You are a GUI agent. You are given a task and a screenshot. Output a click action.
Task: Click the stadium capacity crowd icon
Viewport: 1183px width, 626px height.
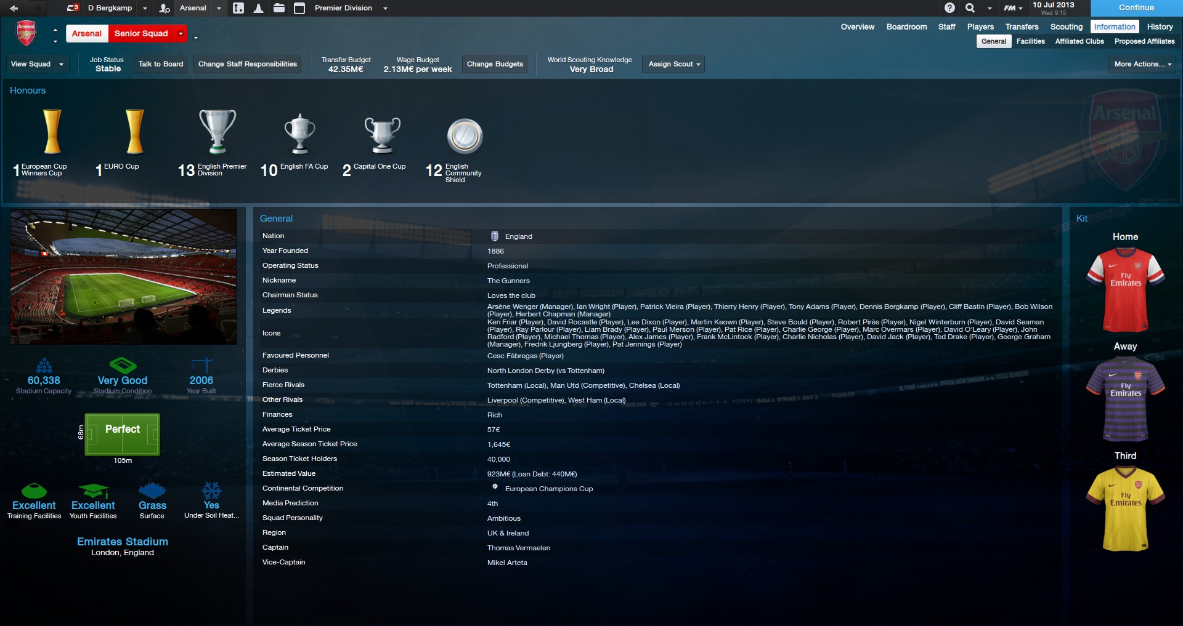click(x=44, y=365)
